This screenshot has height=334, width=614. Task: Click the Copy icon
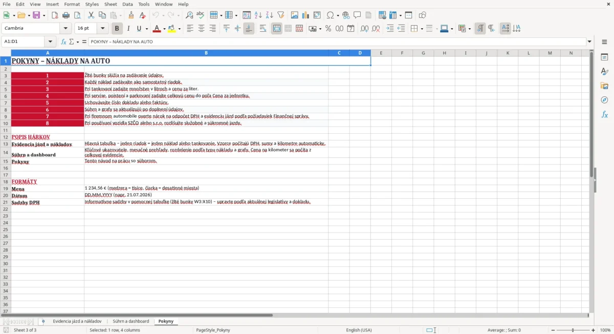point(102,15)
